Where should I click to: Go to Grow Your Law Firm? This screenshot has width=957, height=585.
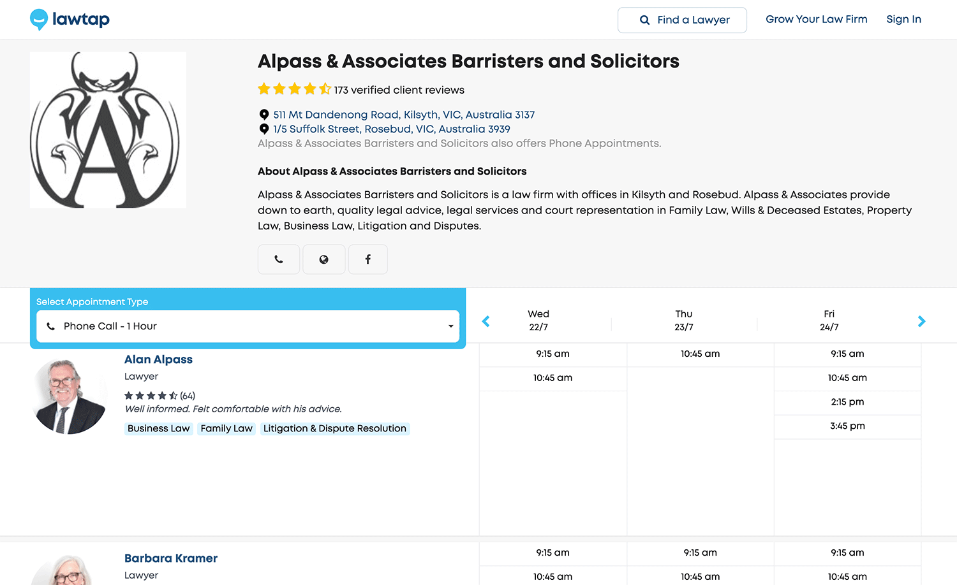(x=817, y=19)
